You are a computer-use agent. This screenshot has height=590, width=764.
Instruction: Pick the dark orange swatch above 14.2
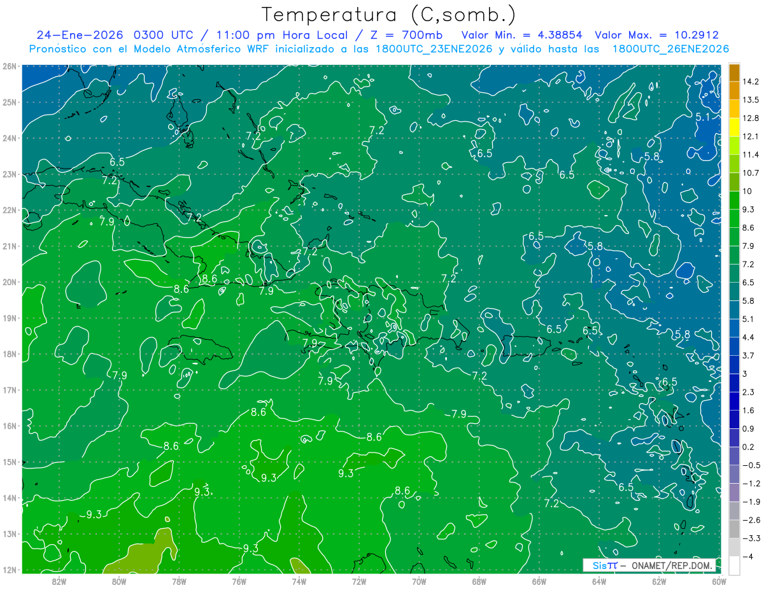(734, 73)
